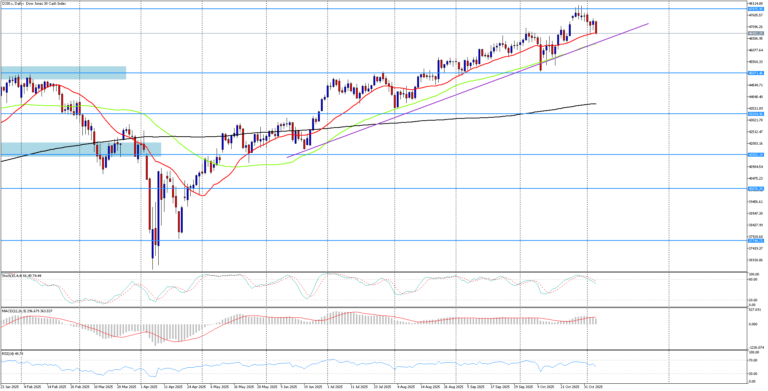The image size is (768, 391).
Task: Click the upper end of purple trendline
Action: 648,24
